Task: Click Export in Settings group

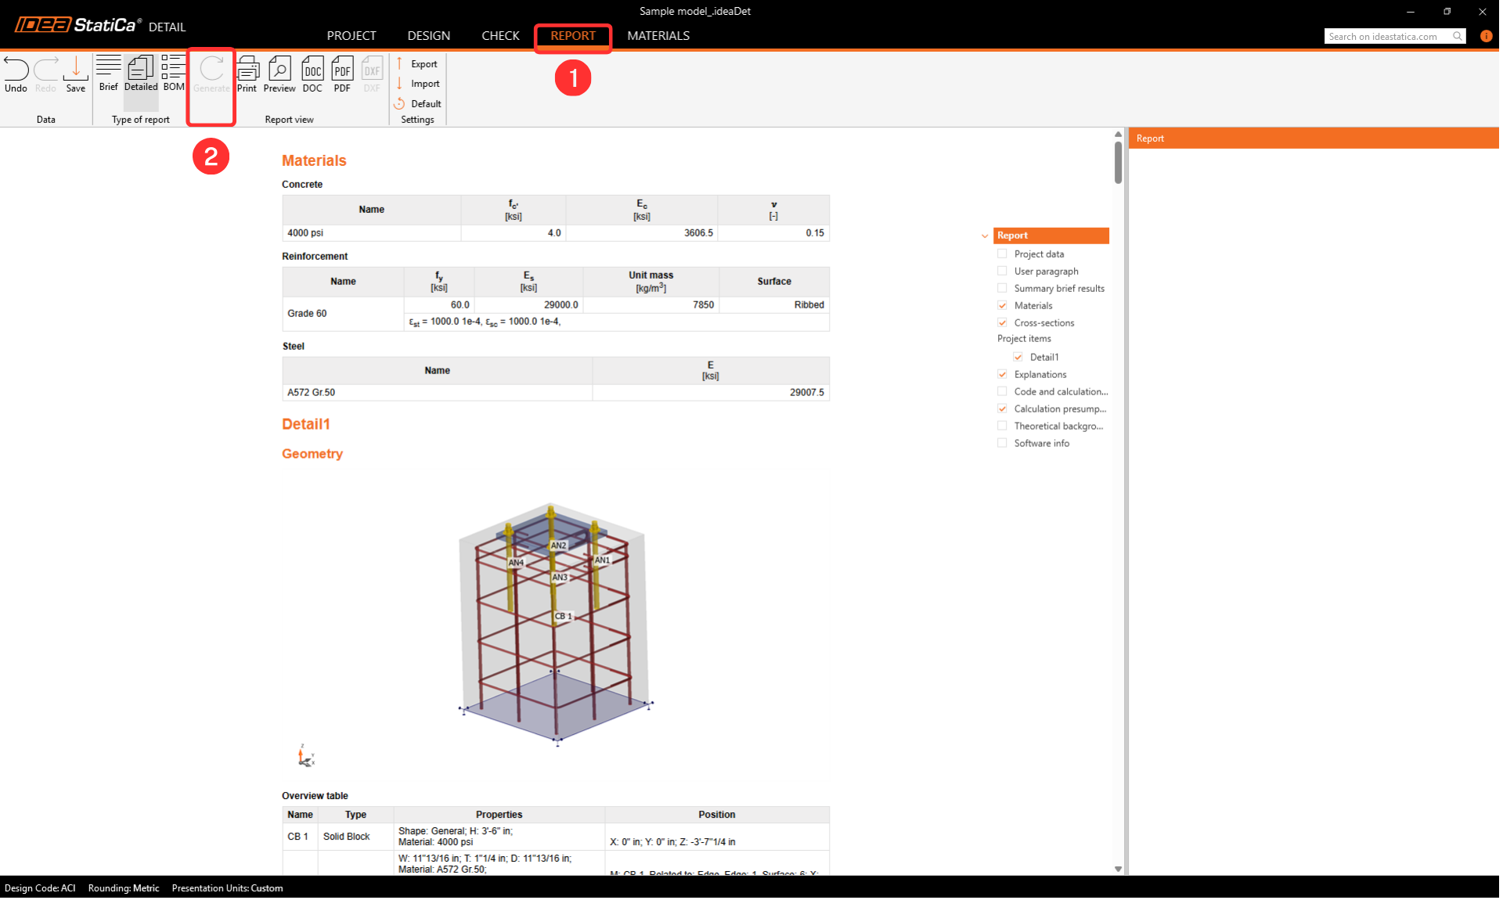Action: pos(424,64)
